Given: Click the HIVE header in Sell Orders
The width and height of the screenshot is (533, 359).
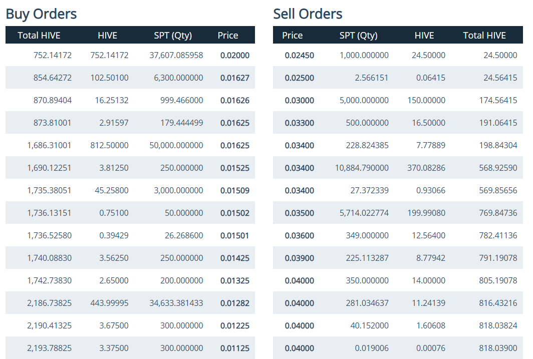Looking at the screenshot, I should [x=424, y=36].
